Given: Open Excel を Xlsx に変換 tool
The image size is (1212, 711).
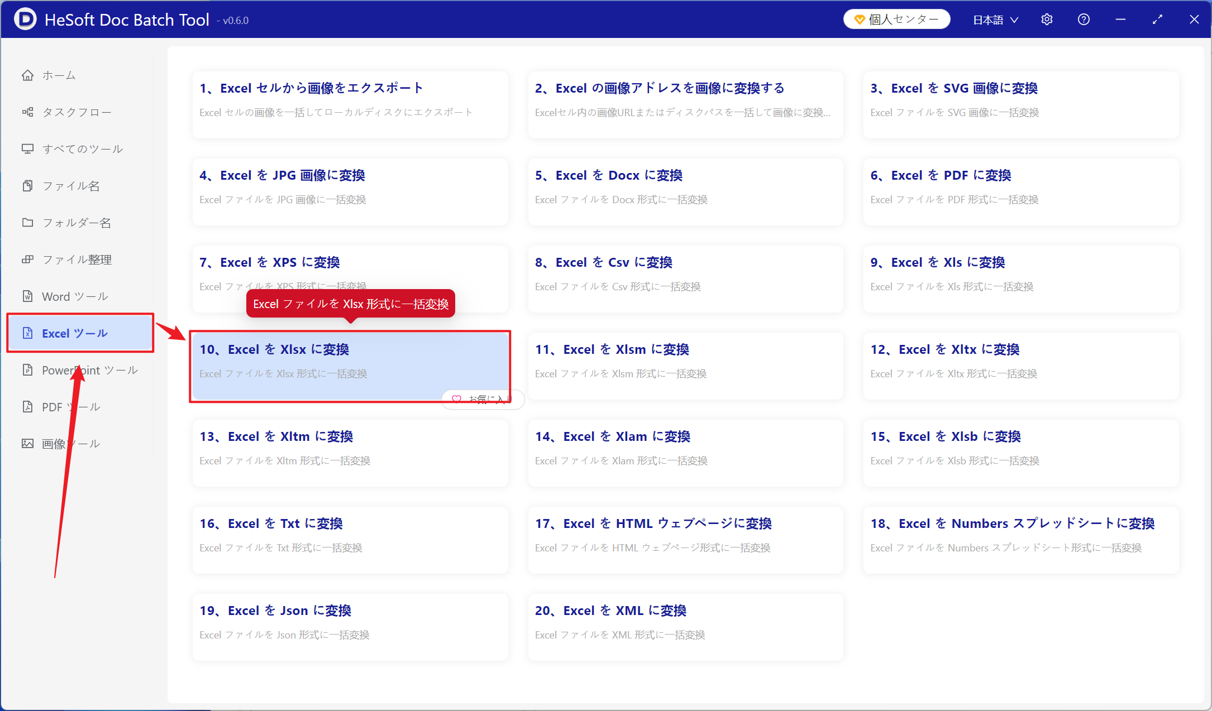Looking at the screenshot, I should (350, 366).
